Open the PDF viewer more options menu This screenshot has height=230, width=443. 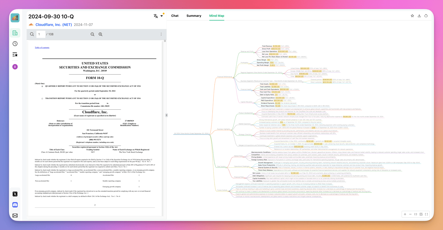161,34
